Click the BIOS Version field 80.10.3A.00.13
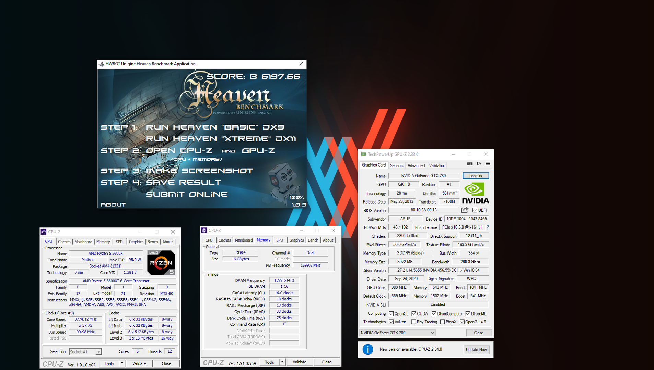This screenshot has width=654, height=370. click(x=423, y=210)
